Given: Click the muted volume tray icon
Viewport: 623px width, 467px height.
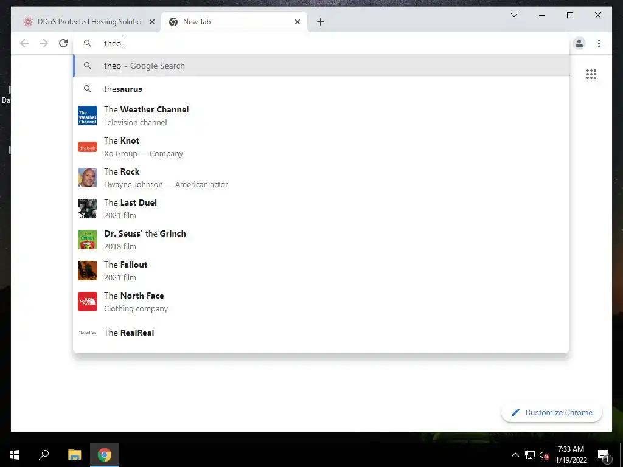Looking at the screenshot, I should coord(544,455).
